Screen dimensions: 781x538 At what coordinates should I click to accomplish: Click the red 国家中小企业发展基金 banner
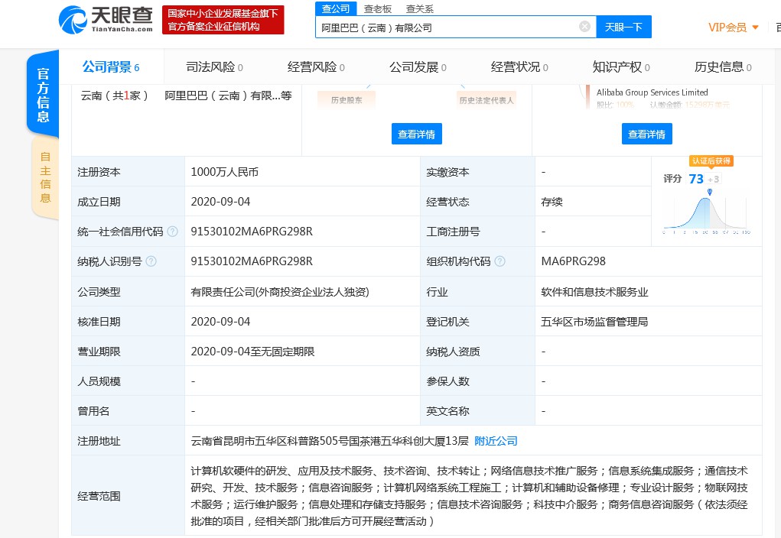point(223,20)
